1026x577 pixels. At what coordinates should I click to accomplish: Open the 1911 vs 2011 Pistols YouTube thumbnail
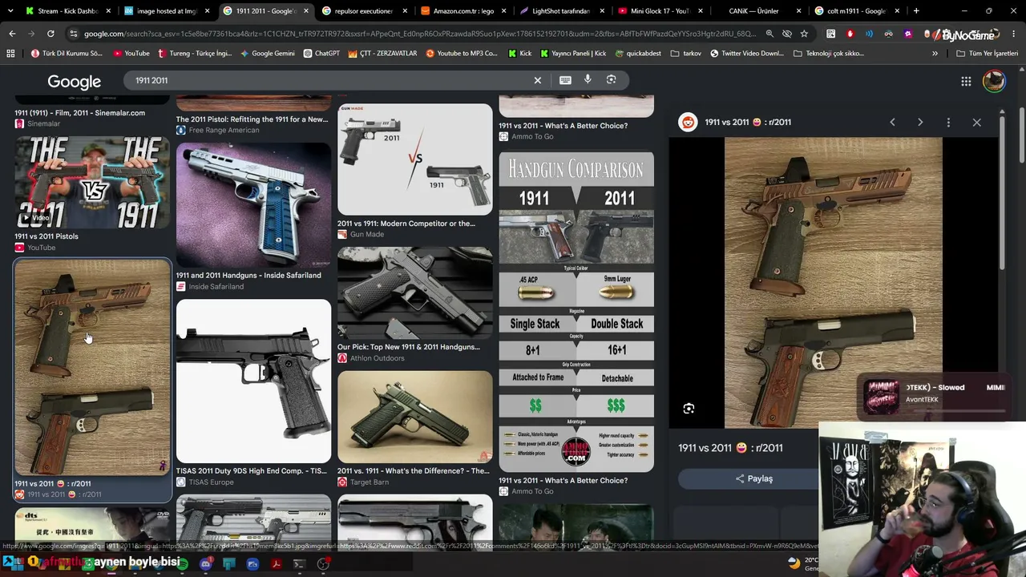[x=92, y=182]
